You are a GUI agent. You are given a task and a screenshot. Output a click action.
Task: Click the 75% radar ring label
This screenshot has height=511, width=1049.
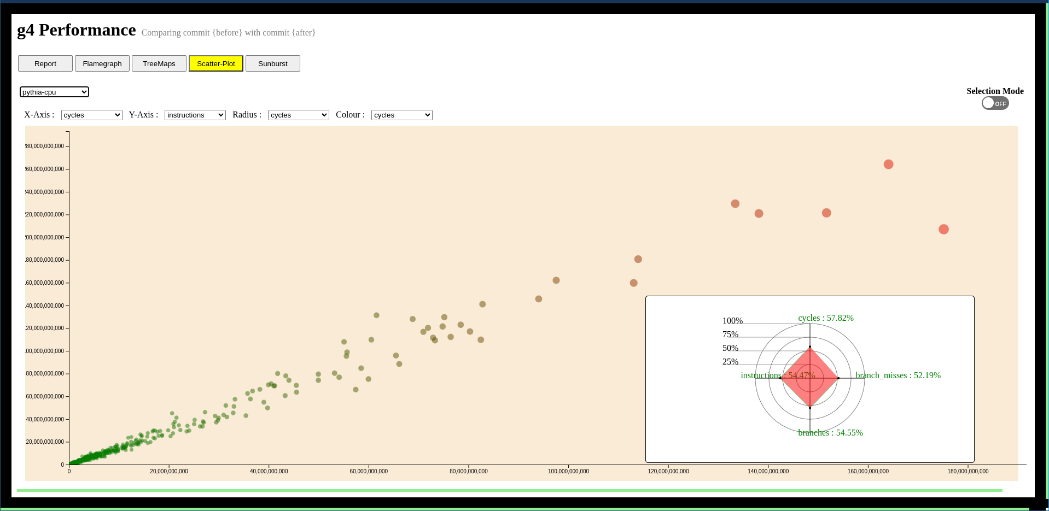[730, 334]
